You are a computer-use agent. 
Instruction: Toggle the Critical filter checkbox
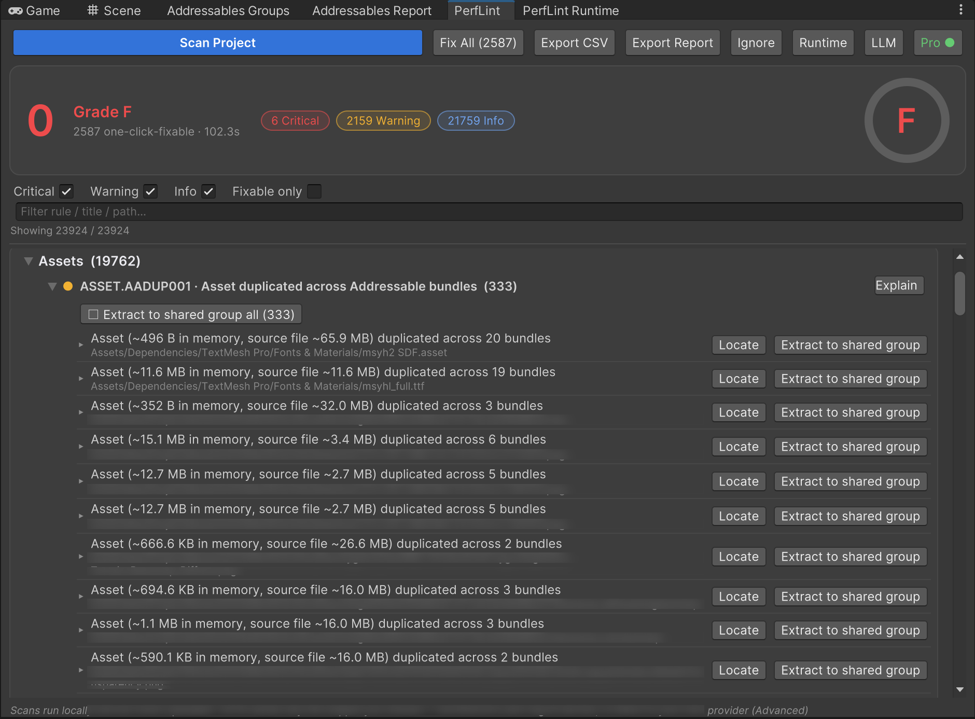point(66,191)
